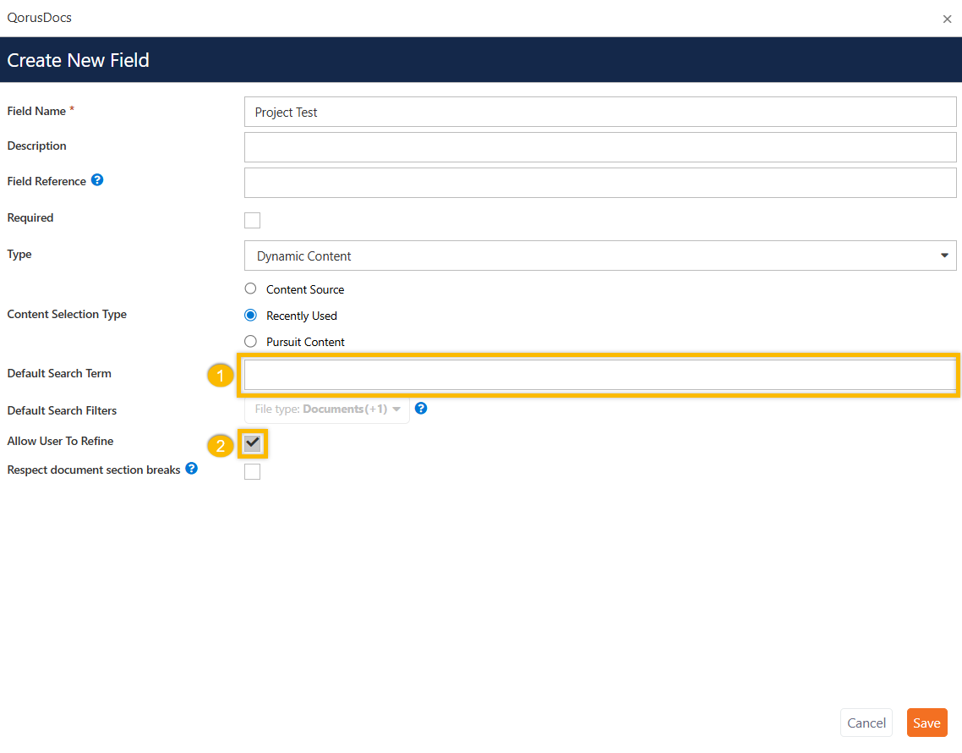Screen dimensions: 962x753
Task: Focus the Field Name input with Project Test
Action: tap(599, 112)
